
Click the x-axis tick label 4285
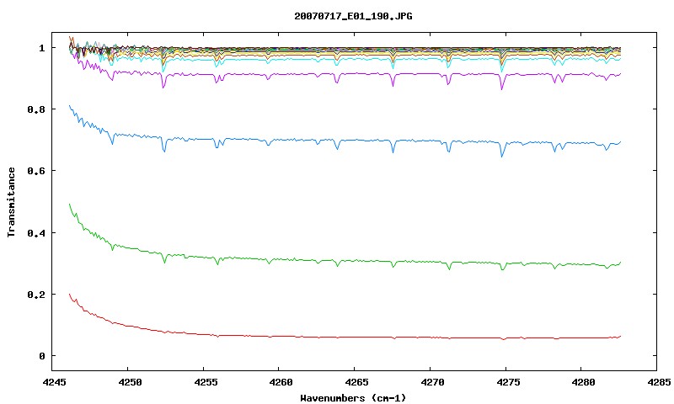point(658,382)
